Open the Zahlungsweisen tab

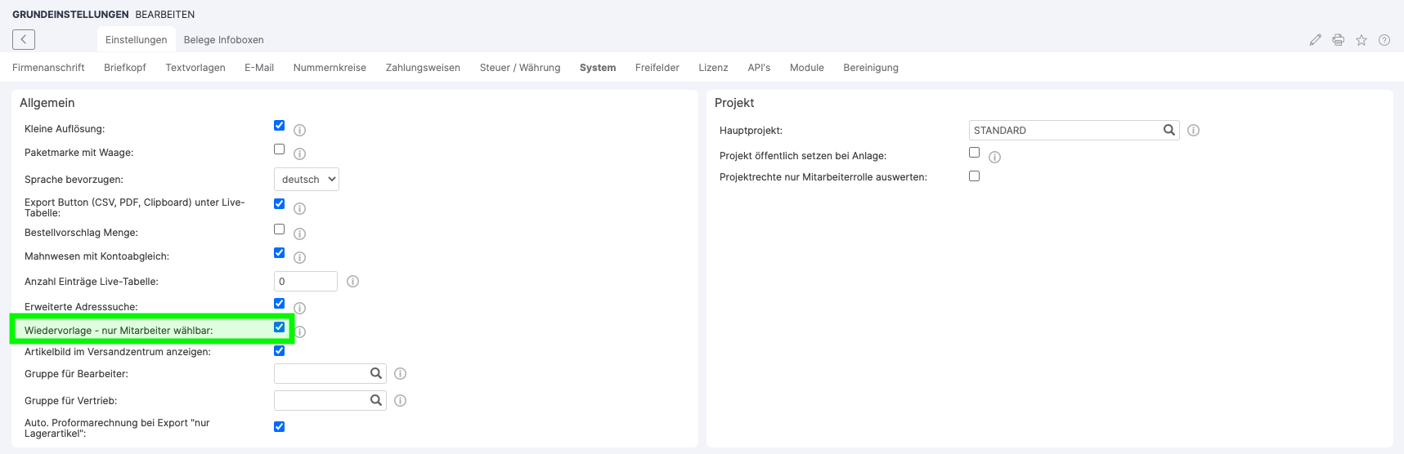[x=423, y=68]
